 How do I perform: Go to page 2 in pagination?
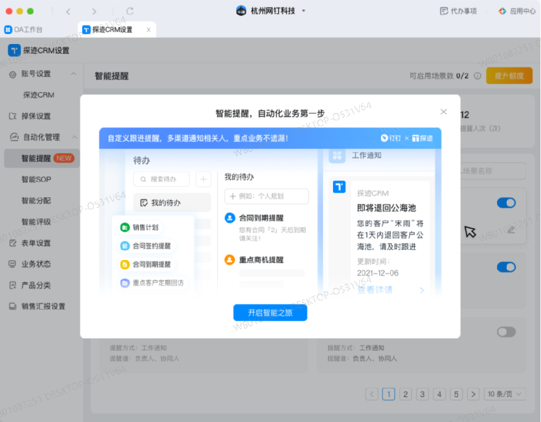(x=405, y=394)
